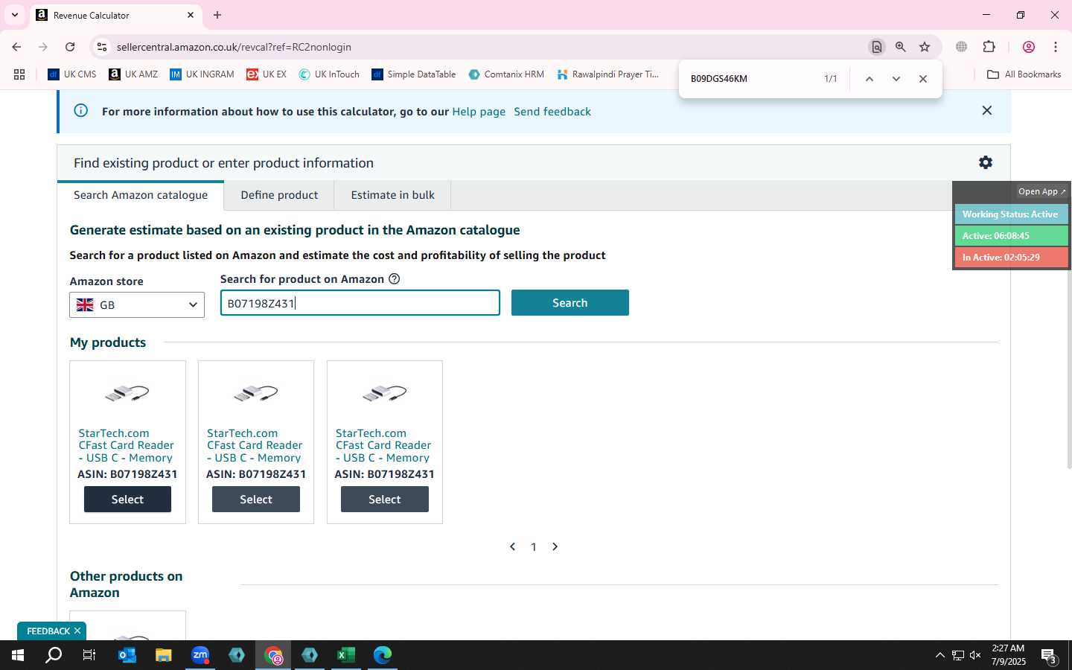Close the FEEDBACK tab with X
The height and width of the screenshot is (670, 1072).
[77, 631]
